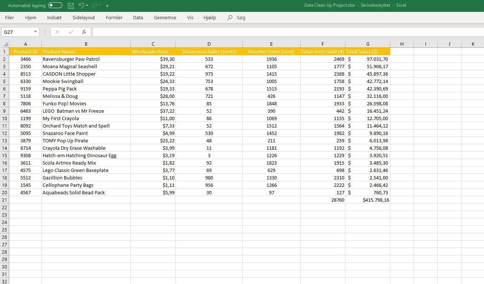
Task: Click the formula bar Cancel X icon
Action: click(57, 32)
